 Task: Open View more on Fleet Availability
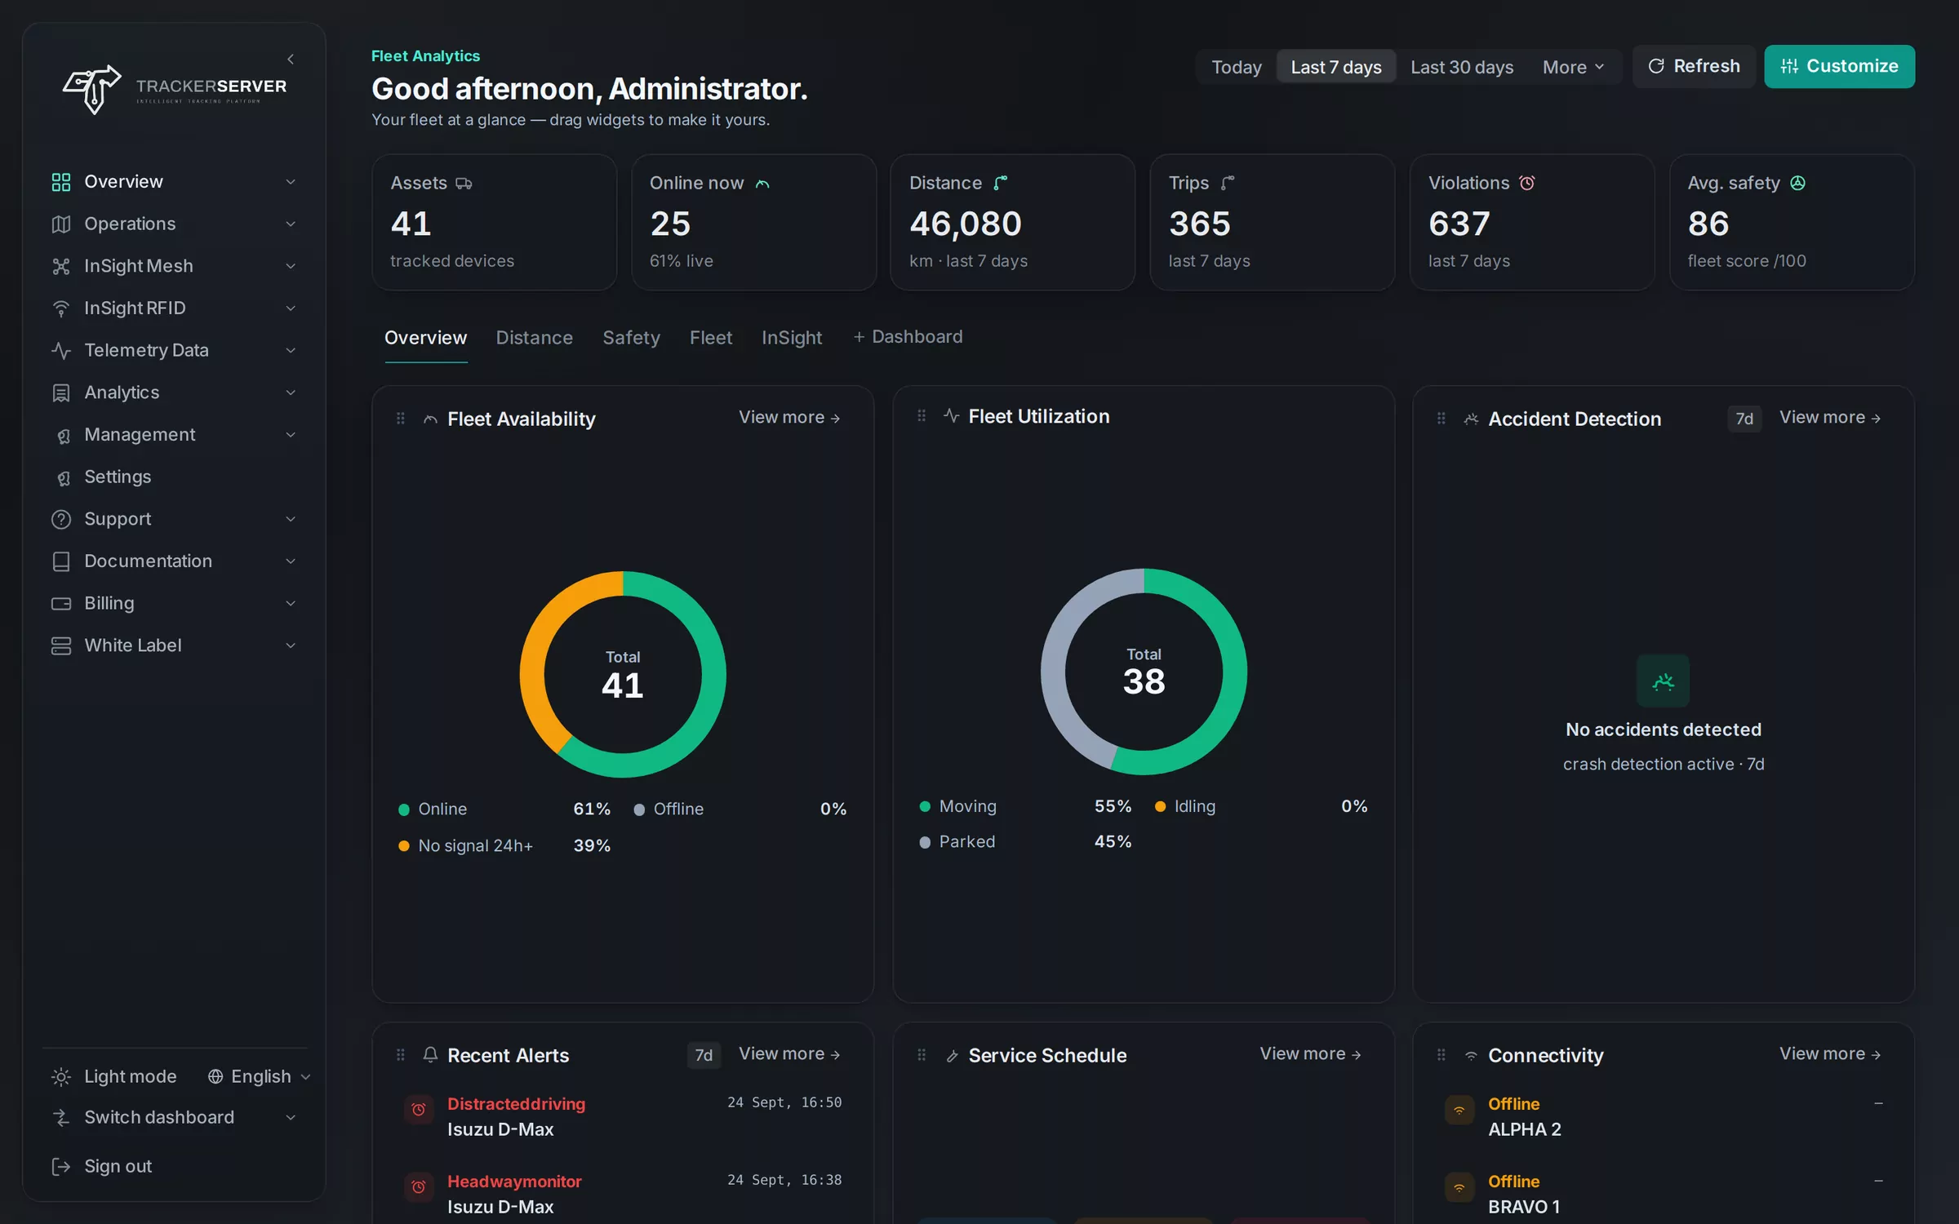click(x=789, y=417)
